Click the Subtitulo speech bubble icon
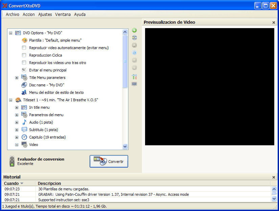This screenshot has width=279, height=211. pos(24,130)
